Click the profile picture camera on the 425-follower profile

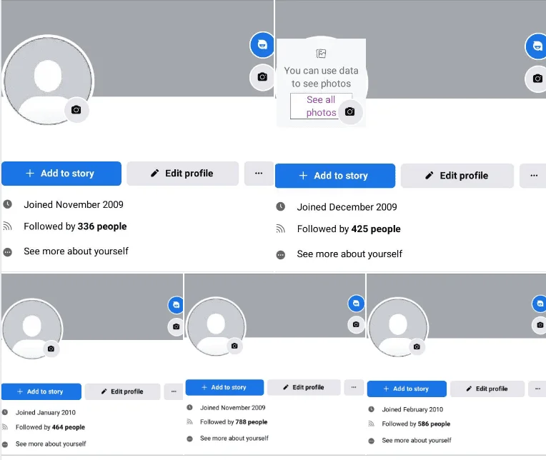pyautogui.click(x=350, y=111)
